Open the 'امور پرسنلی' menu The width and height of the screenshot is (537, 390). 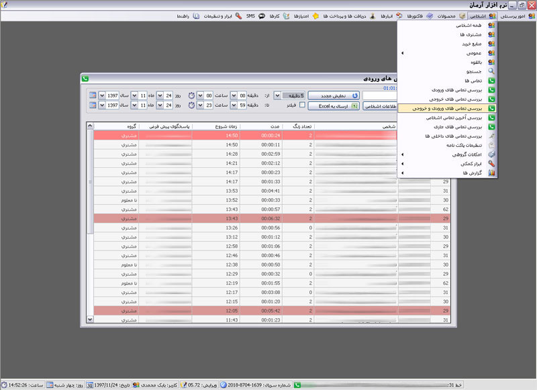click(x=516, y=16)
